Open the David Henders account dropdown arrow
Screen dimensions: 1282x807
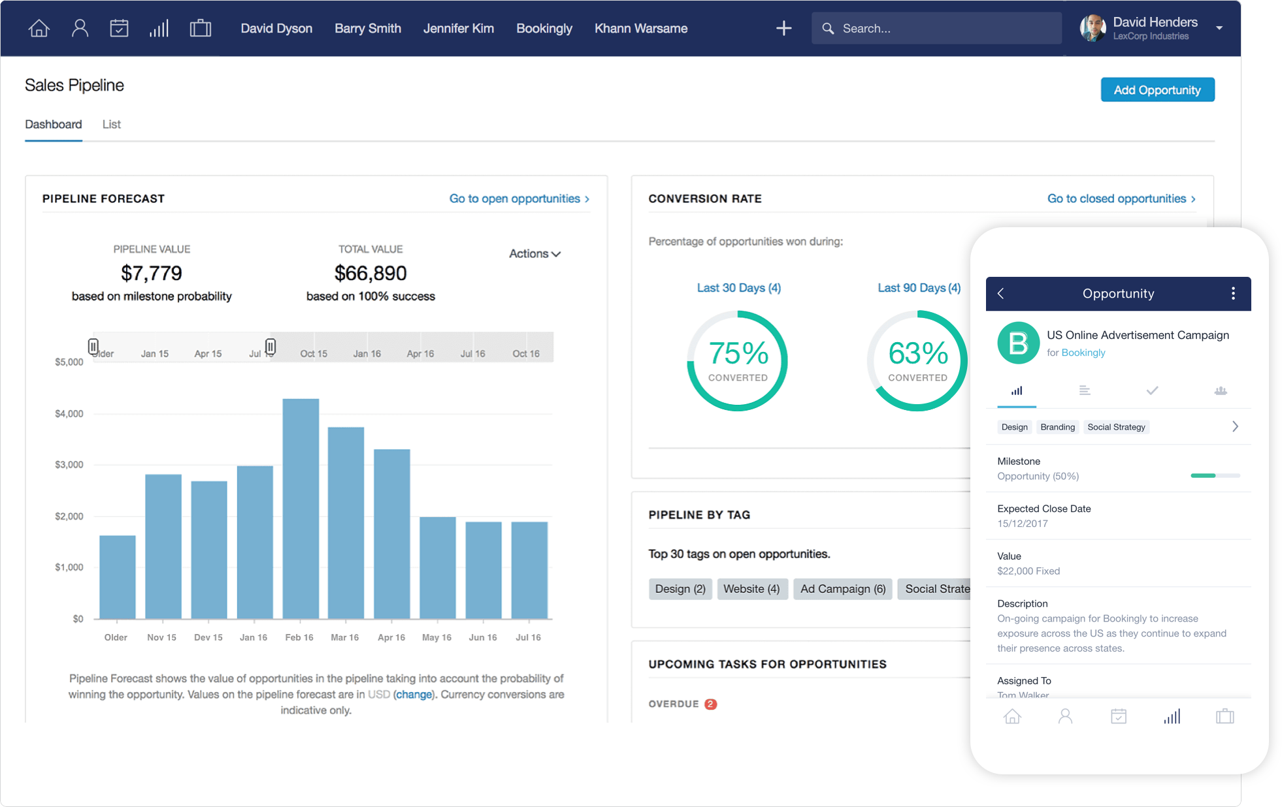1219,28
